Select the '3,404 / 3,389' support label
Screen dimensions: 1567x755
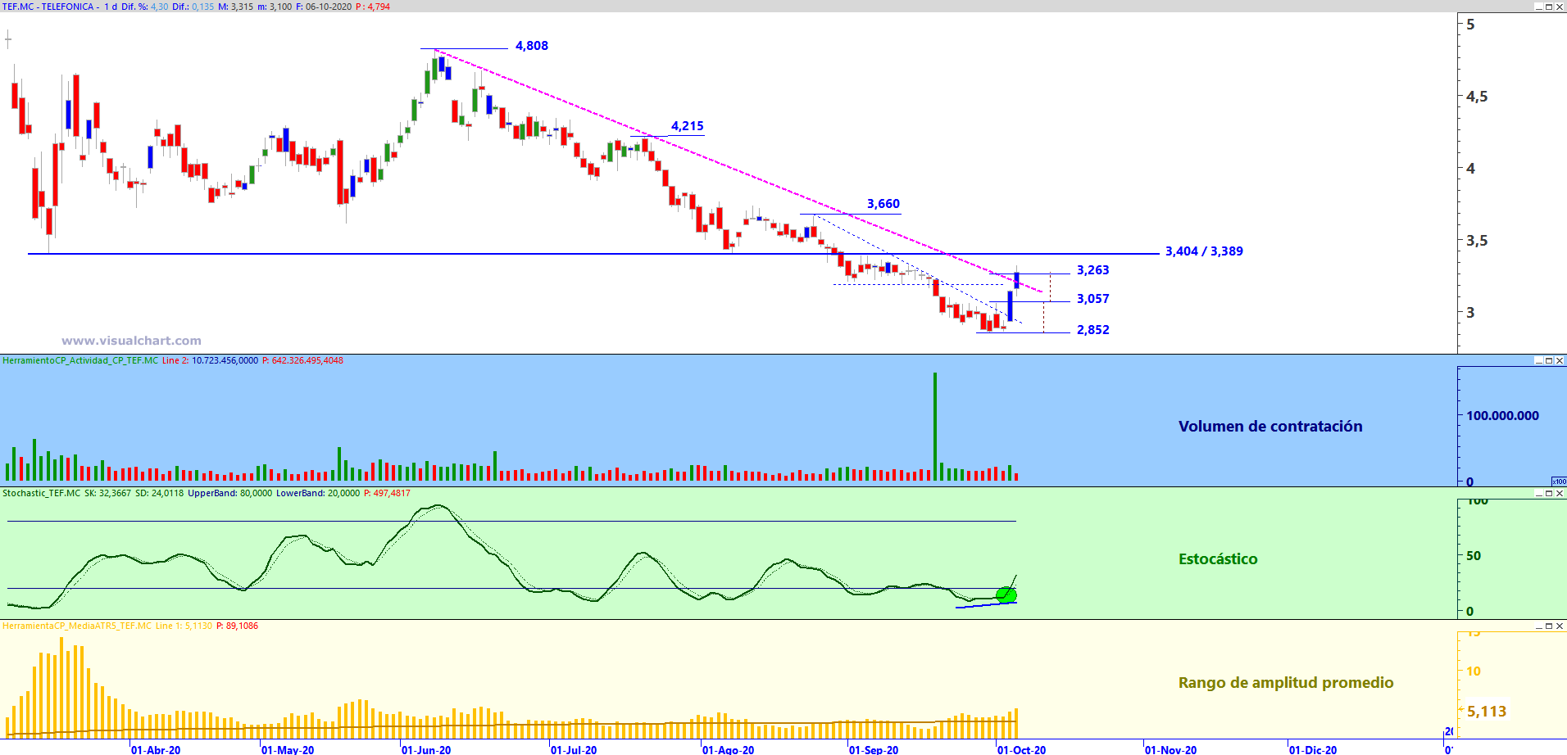pos(1204,251)
